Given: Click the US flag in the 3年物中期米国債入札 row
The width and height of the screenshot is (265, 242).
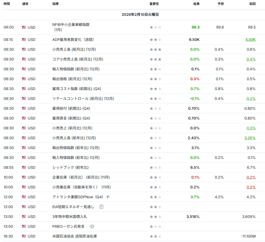Looking at the screenshot, I should pos(24,217).
